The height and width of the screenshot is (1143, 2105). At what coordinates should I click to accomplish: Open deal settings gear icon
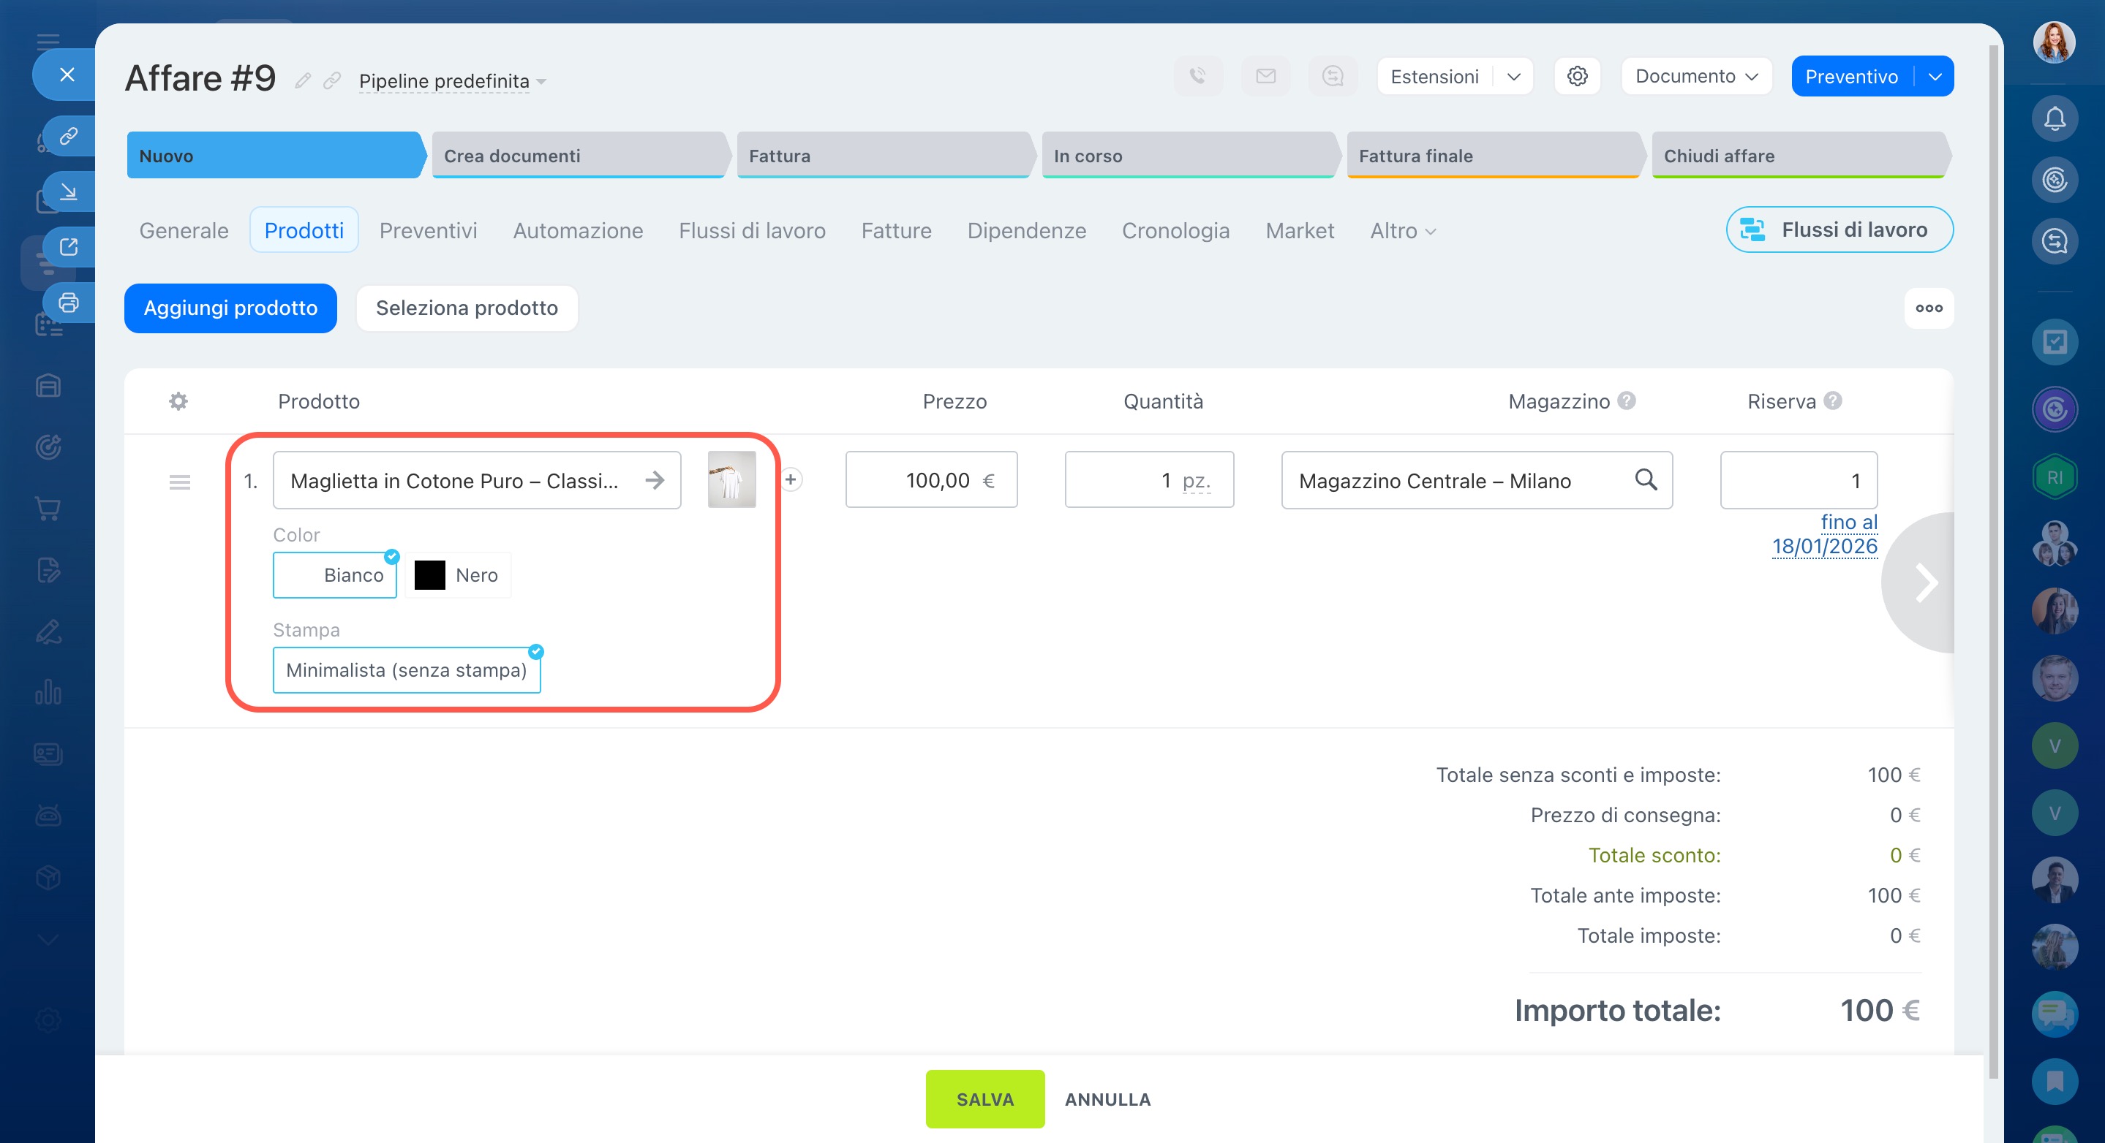point(1576,76)
